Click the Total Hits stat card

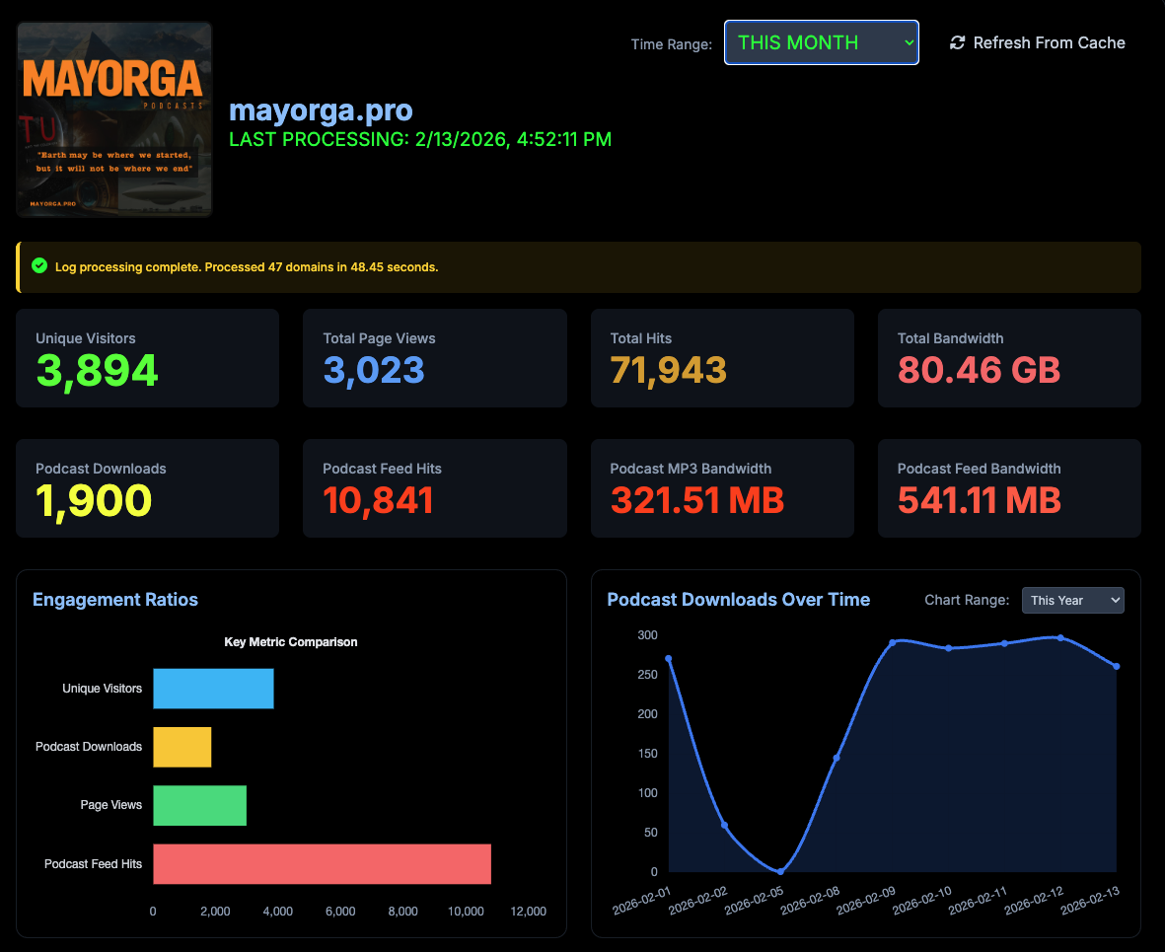point(721,358)
